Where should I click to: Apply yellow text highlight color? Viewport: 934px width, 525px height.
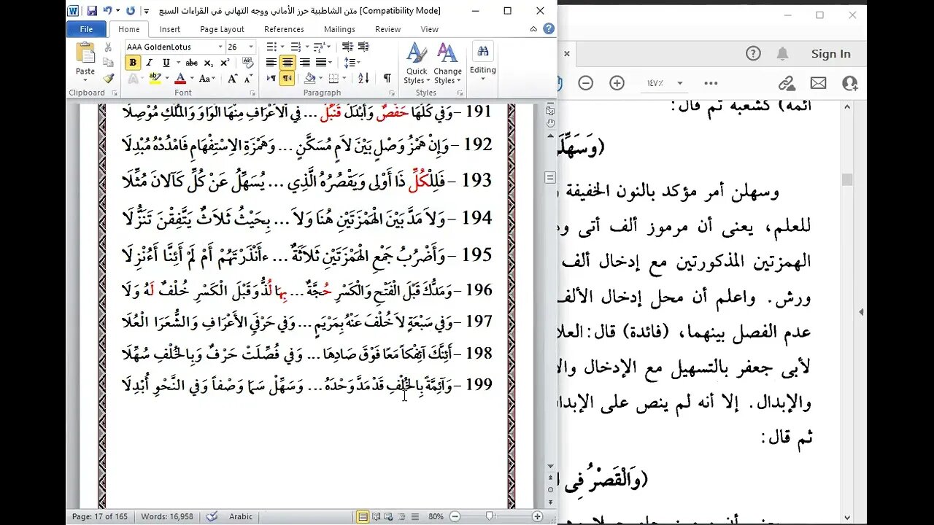[155, 79]
